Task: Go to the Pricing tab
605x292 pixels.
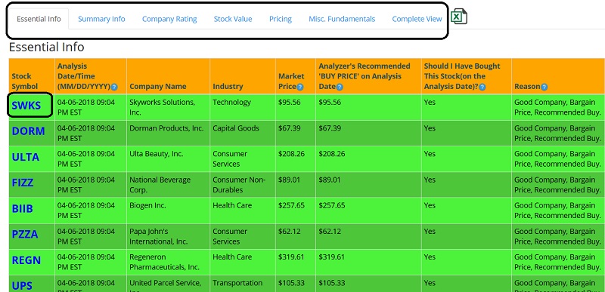Action: click(x=281, y=19)
